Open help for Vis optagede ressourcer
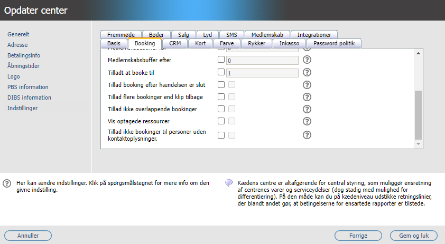445x244 pixels. (x=307, y=121)
